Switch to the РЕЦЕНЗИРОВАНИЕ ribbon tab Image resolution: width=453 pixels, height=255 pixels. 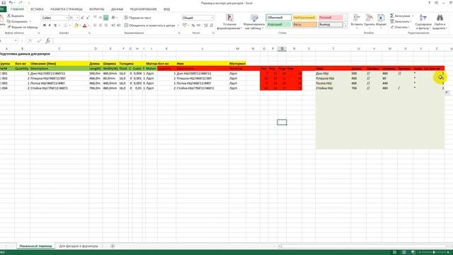[143, 9]
